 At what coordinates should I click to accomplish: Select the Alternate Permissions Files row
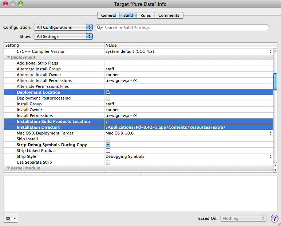click(x=139, y=86)
